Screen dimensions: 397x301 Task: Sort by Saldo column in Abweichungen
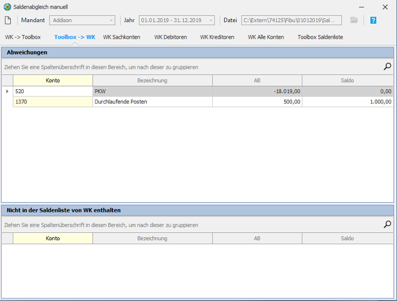347,81
